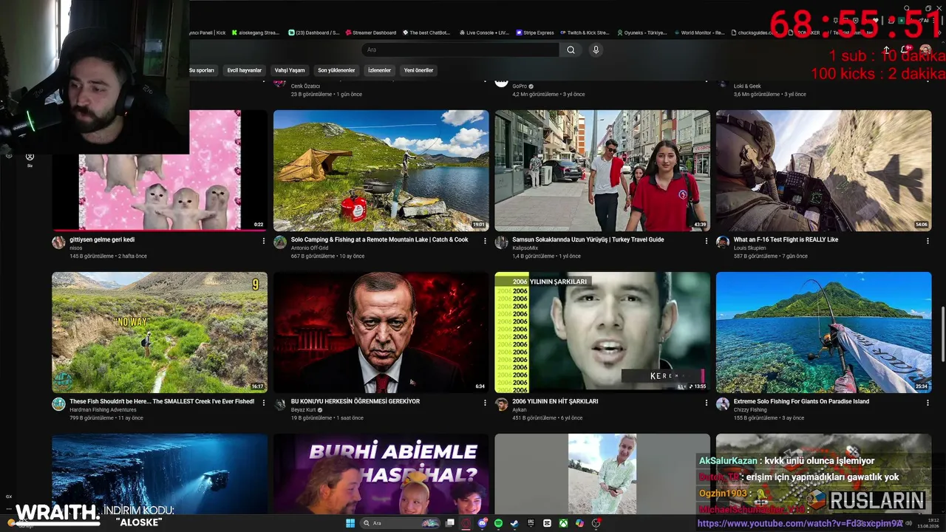The height and width of the screenshot is (532, 946).
Task: Open Hardman Fishing Adventures channel avatar
Action: [58, 404]
